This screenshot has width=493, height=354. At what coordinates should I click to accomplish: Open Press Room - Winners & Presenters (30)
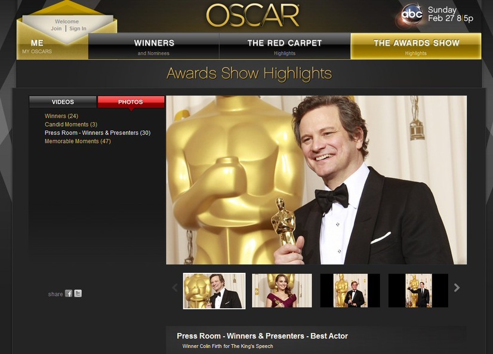[97, 133]
